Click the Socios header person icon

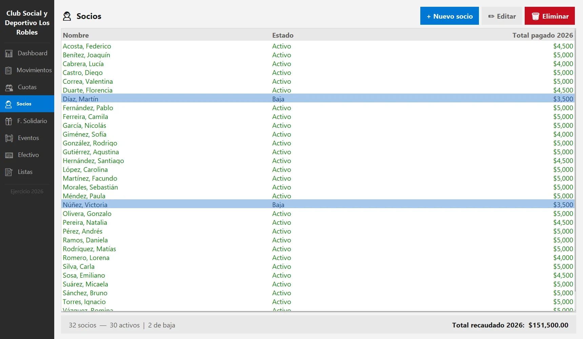(x=67, y=16)
